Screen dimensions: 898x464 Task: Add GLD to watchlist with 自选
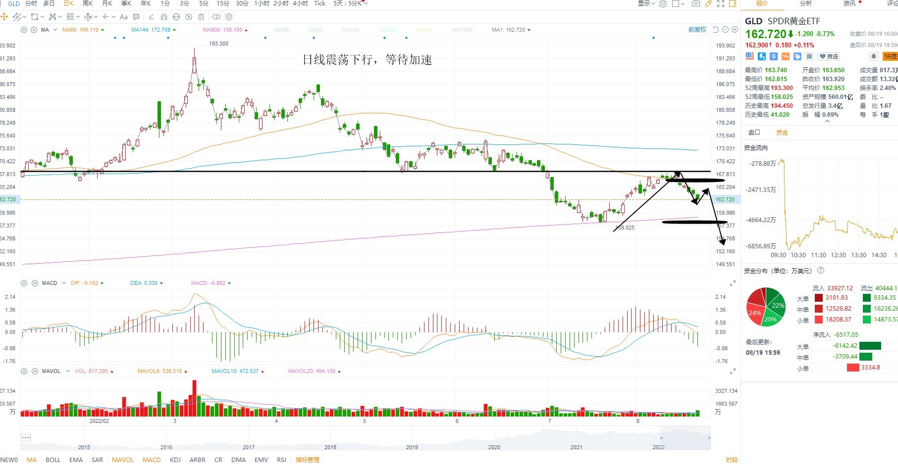(829, 56)
